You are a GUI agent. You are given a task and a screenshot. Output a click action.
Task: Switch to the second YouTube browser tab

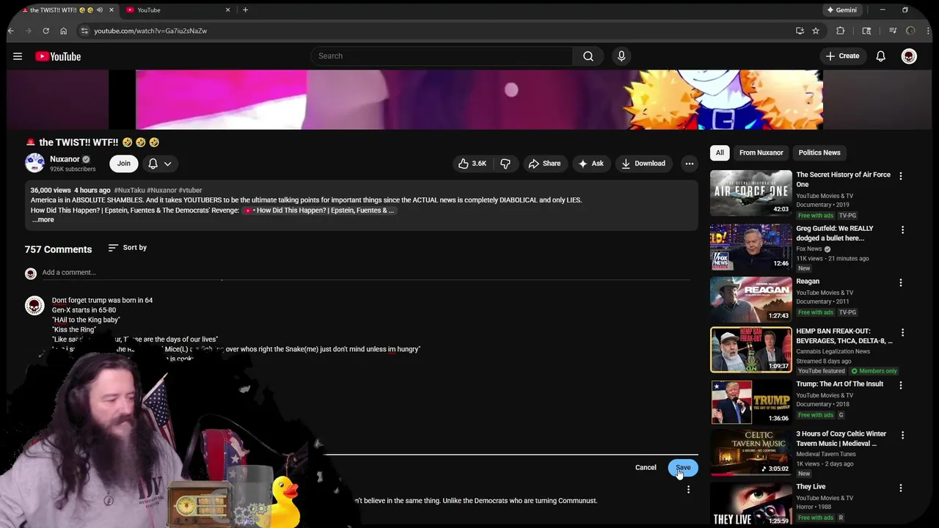tap(176, 10)
